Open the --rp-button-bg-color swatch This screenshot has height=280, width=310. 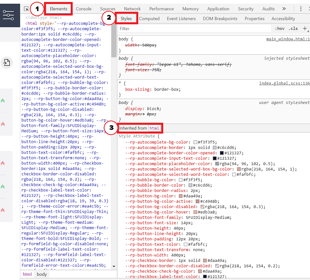(x=181, y=196)
